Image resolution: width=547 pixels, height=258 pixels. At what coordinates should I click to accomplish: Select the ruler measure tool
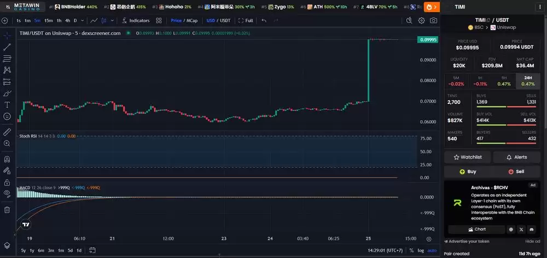(x=7, y=132)
